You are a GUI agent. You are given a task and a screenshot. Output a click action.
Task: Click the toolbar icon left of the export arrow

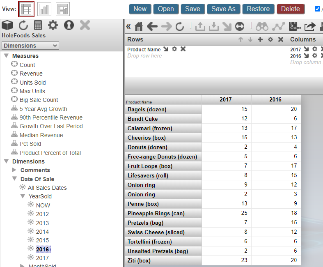pos(295,26)
